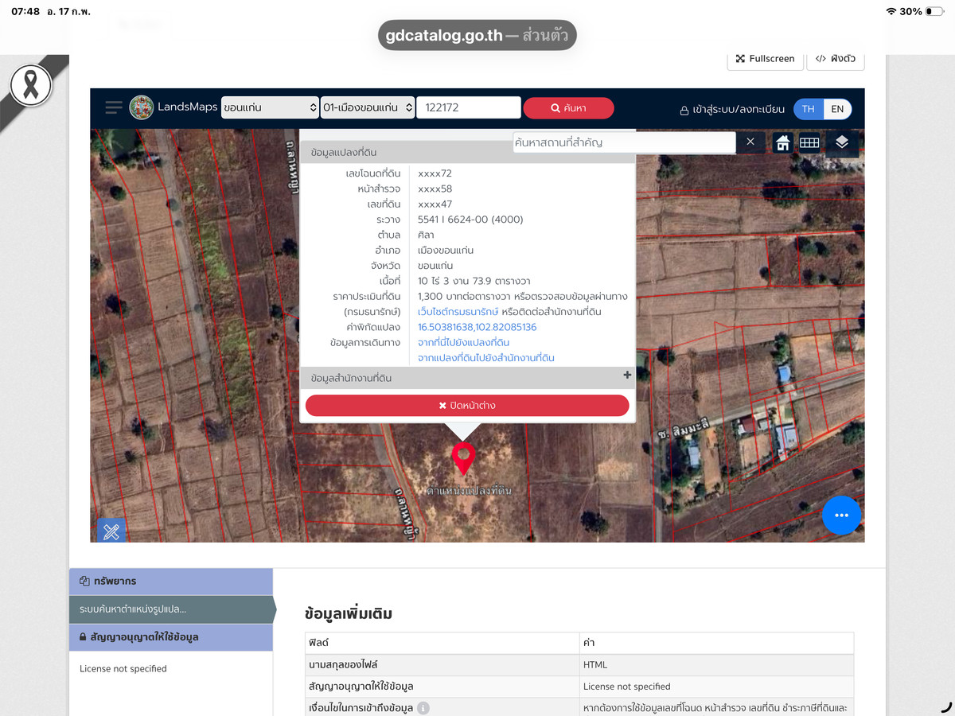Click the black ribbon icon
955x716 pixels.
31,85
